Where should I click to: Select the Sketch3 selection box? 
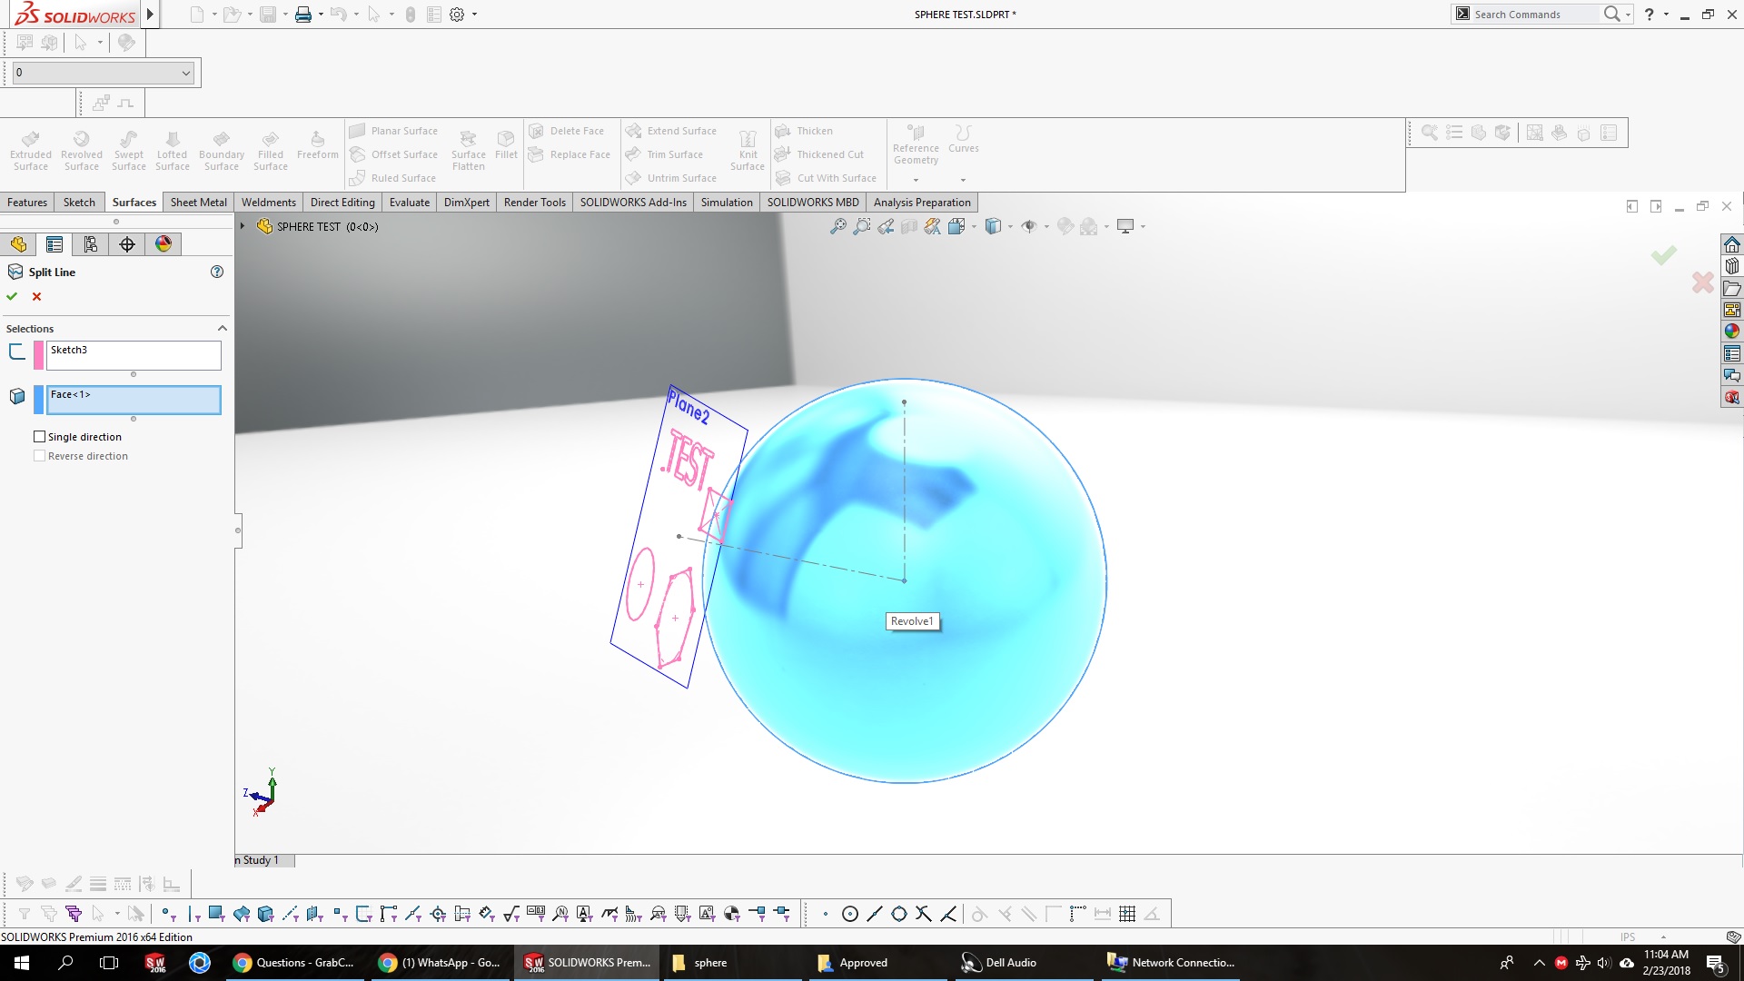click(134, 354)
